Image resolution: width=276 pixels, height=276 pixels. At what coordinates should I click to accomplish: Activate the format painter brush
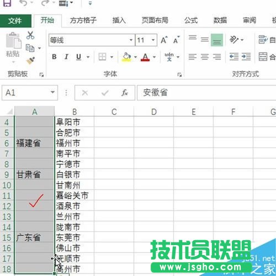(x=30, y=61)
